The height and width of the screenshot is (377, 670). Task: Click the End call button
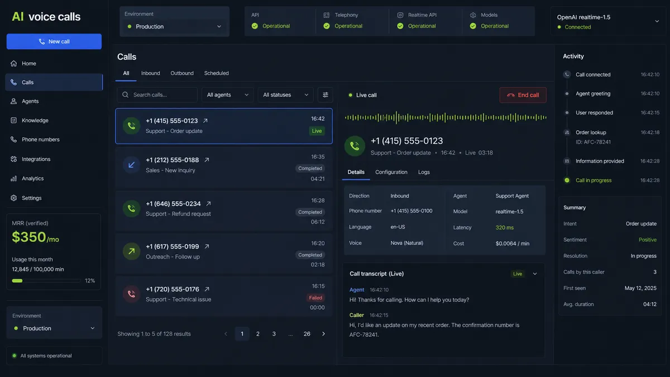tap(523, 95)
